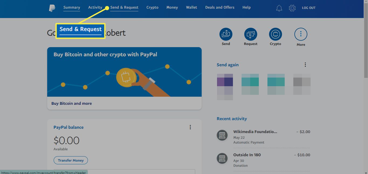Click Wikimedia Foundation merchant icon
368x174 pixels.
tap(222, 135)
